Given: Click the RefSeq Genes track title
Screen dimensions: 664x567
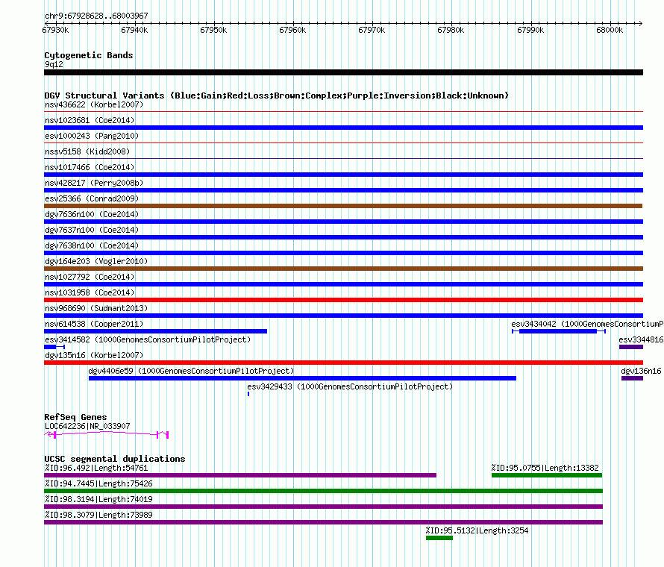Looking at the screenshot, I should (x=75, y=417).
